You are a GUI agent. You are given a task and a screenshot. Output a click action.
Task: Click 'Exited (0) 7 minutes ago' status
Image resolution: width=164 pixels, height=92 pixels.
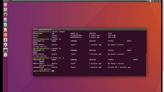pos(119,67)
